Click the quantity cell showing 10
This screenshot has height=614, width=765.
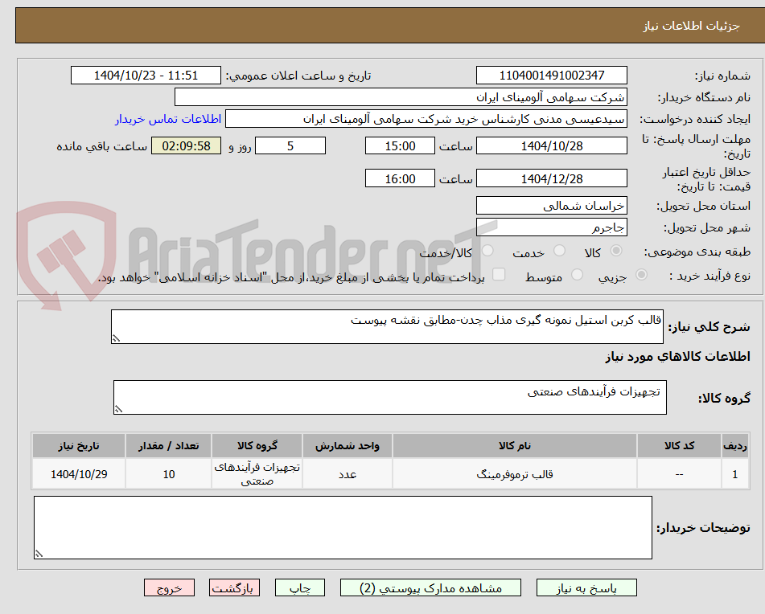tap(169, 473)
